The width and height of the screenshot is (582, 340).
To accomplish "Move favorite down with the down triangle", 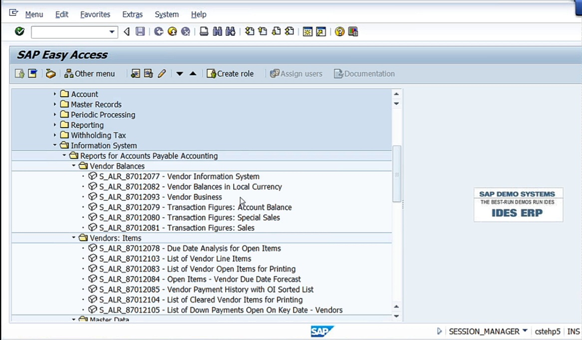I will 180,74.
